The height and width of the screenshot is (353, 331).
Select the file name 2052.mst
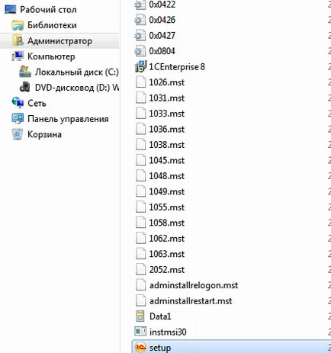coord(167,270)
